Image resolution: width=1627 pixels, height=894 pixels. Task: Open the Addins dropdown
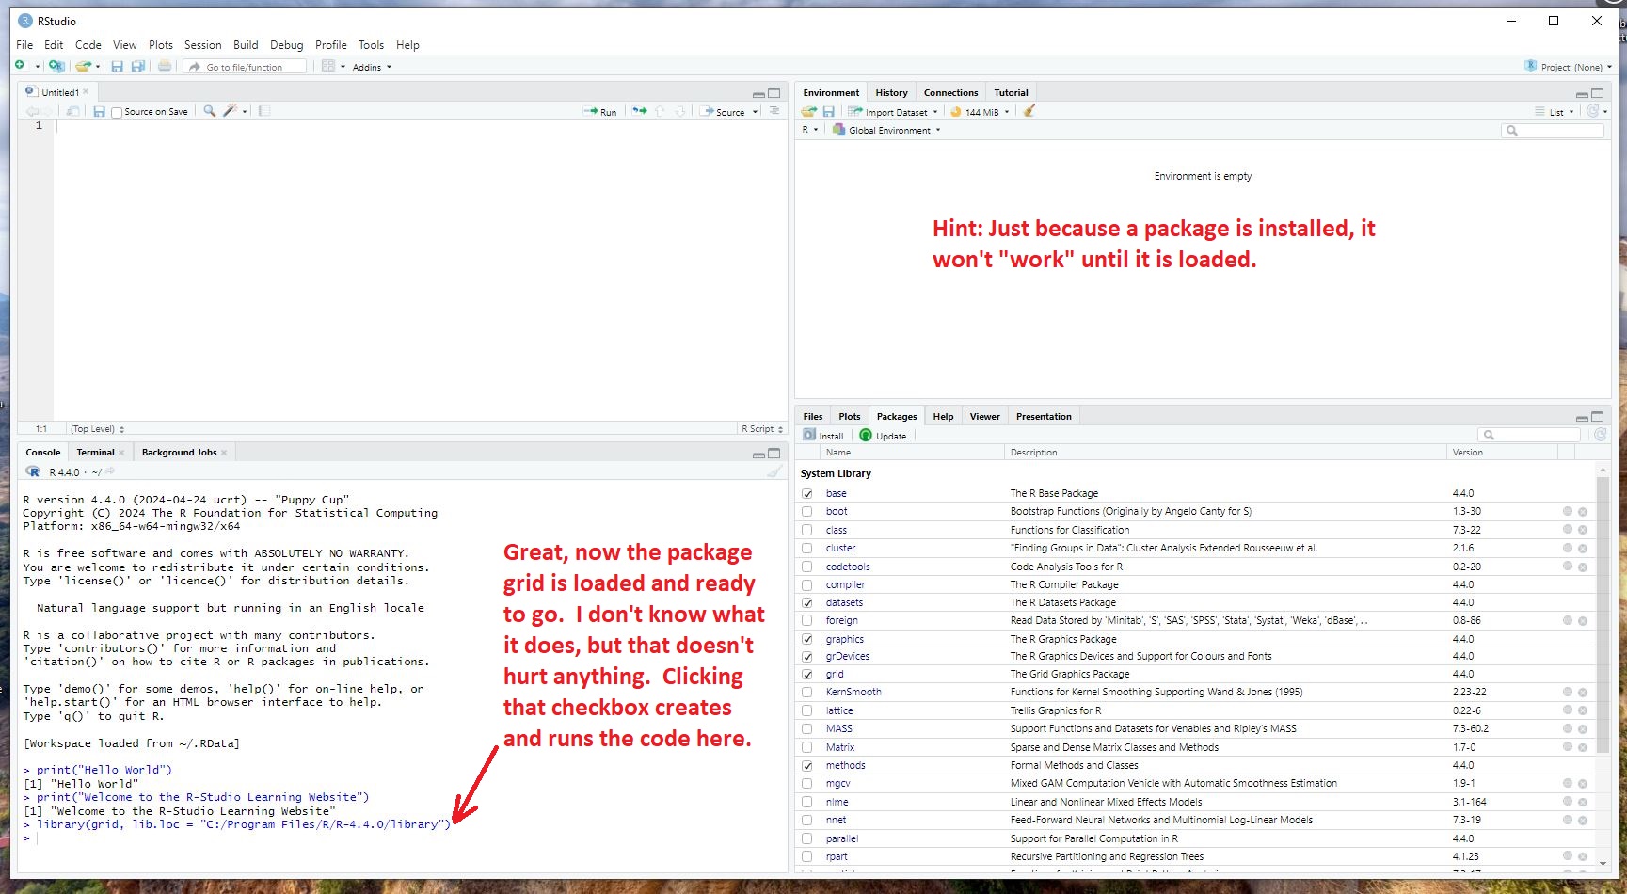coord(372,67)
